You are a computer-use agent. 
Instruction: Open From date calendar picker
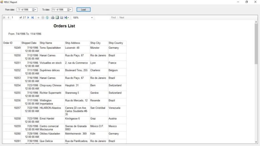34,10
